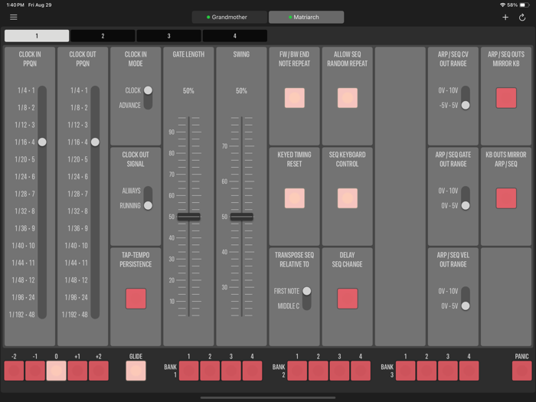Toggle FW/BW End Note Repeat button
The height and width of the screenshot is (402, 536).
[x=294, y=98]
